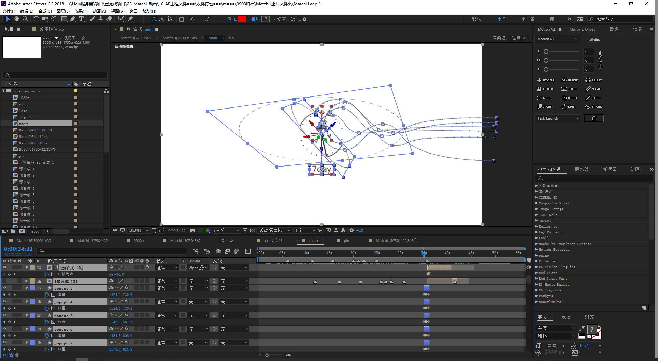Collapse the Final_Animation folder

[4, 91]
